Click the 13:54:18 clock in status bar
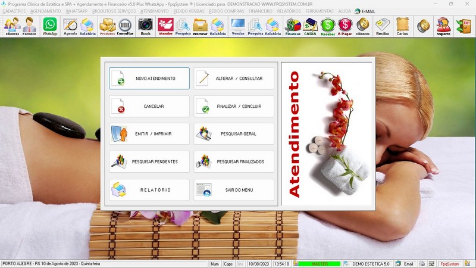Screen dimensions: 476x268 coord(281,264)
